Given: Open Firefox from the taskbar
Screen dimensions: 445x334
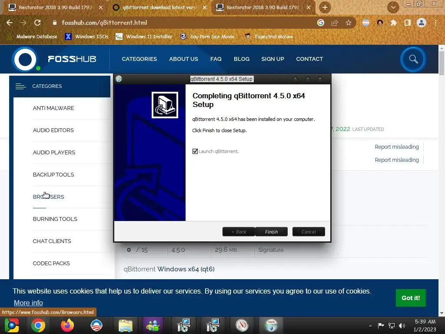Looking at the screenshot, I should tap(67, 325).
